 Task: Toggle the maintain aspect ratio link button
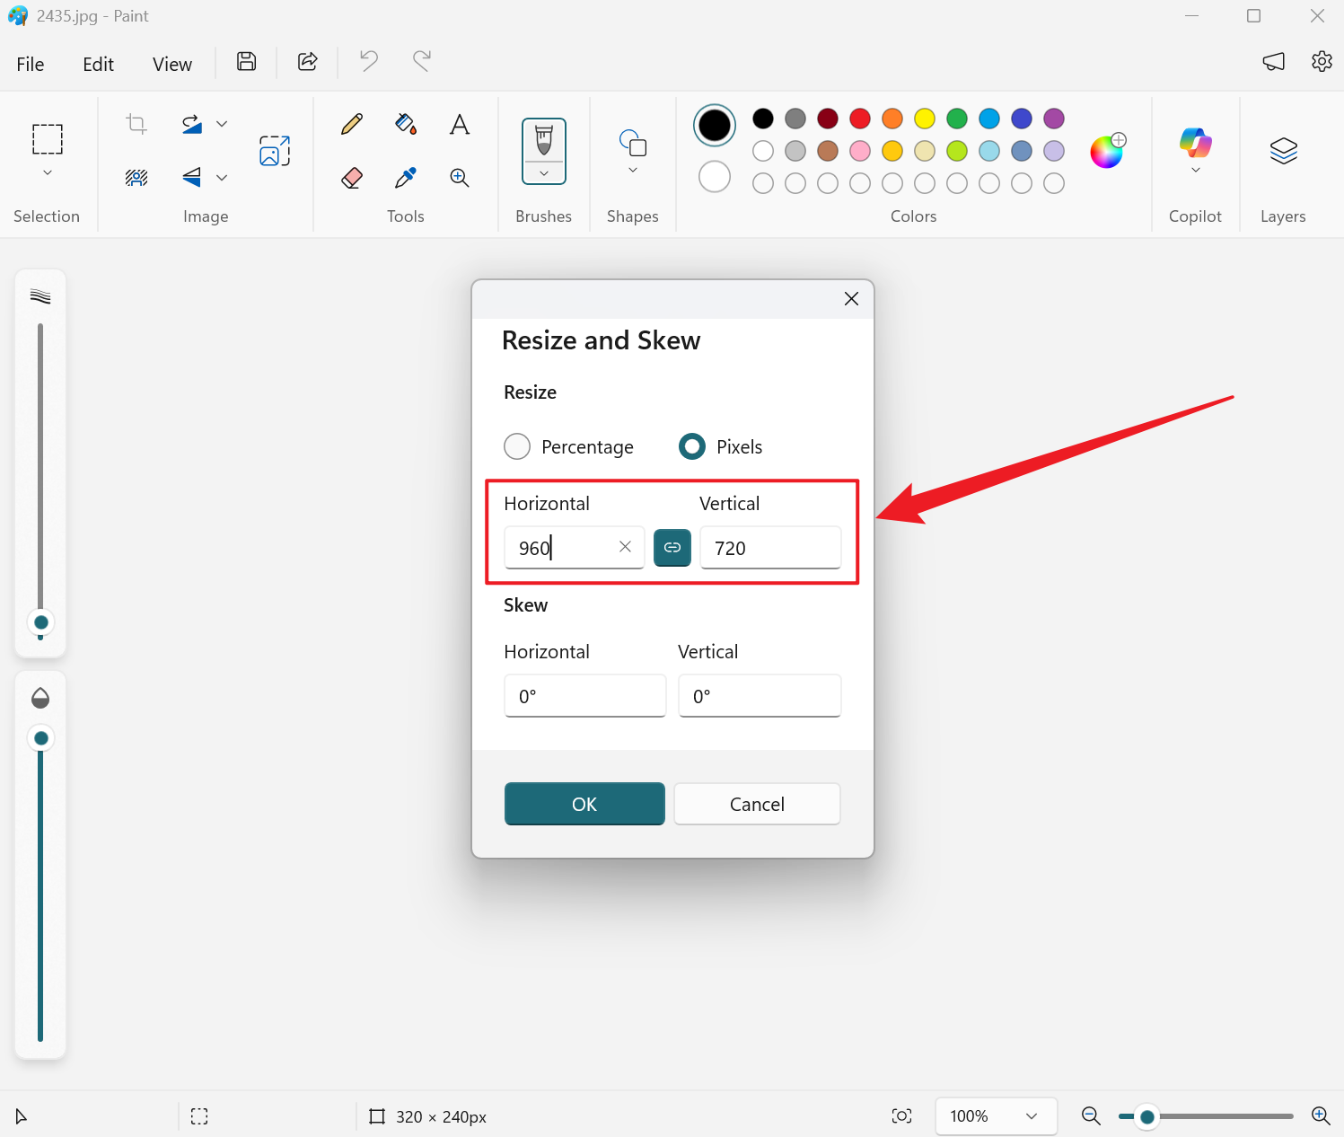(x=672, y=547)
